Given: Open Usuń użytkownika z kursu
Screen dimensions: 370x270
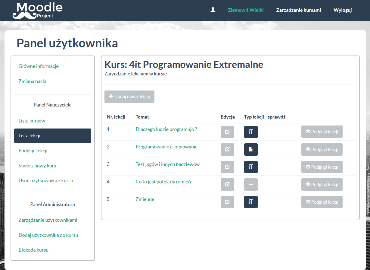Looking at the screenshot, I should [x=46, y=181].
